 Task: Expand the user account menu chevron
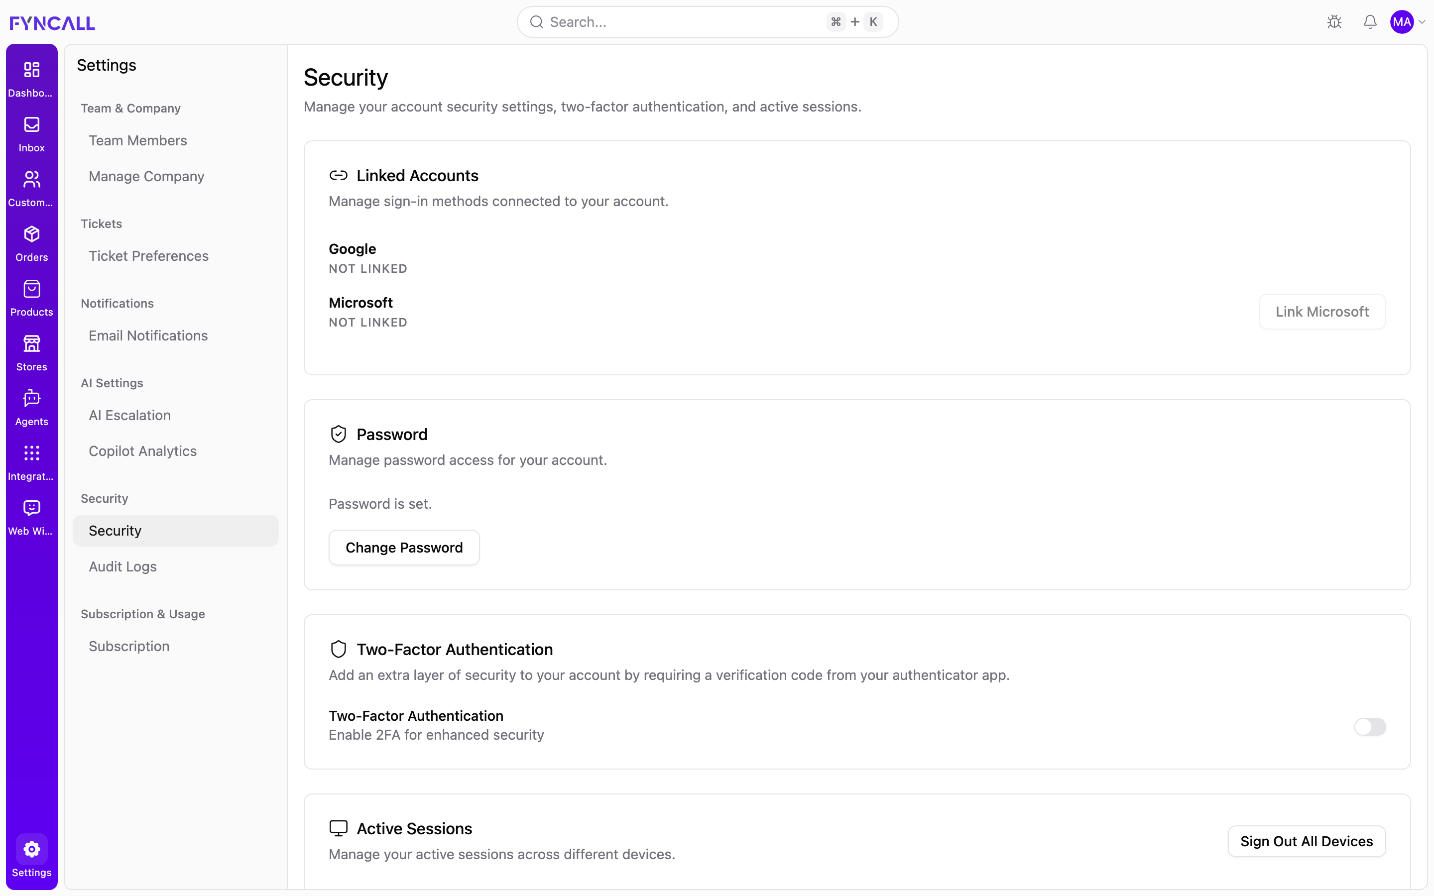(1422, 22)
